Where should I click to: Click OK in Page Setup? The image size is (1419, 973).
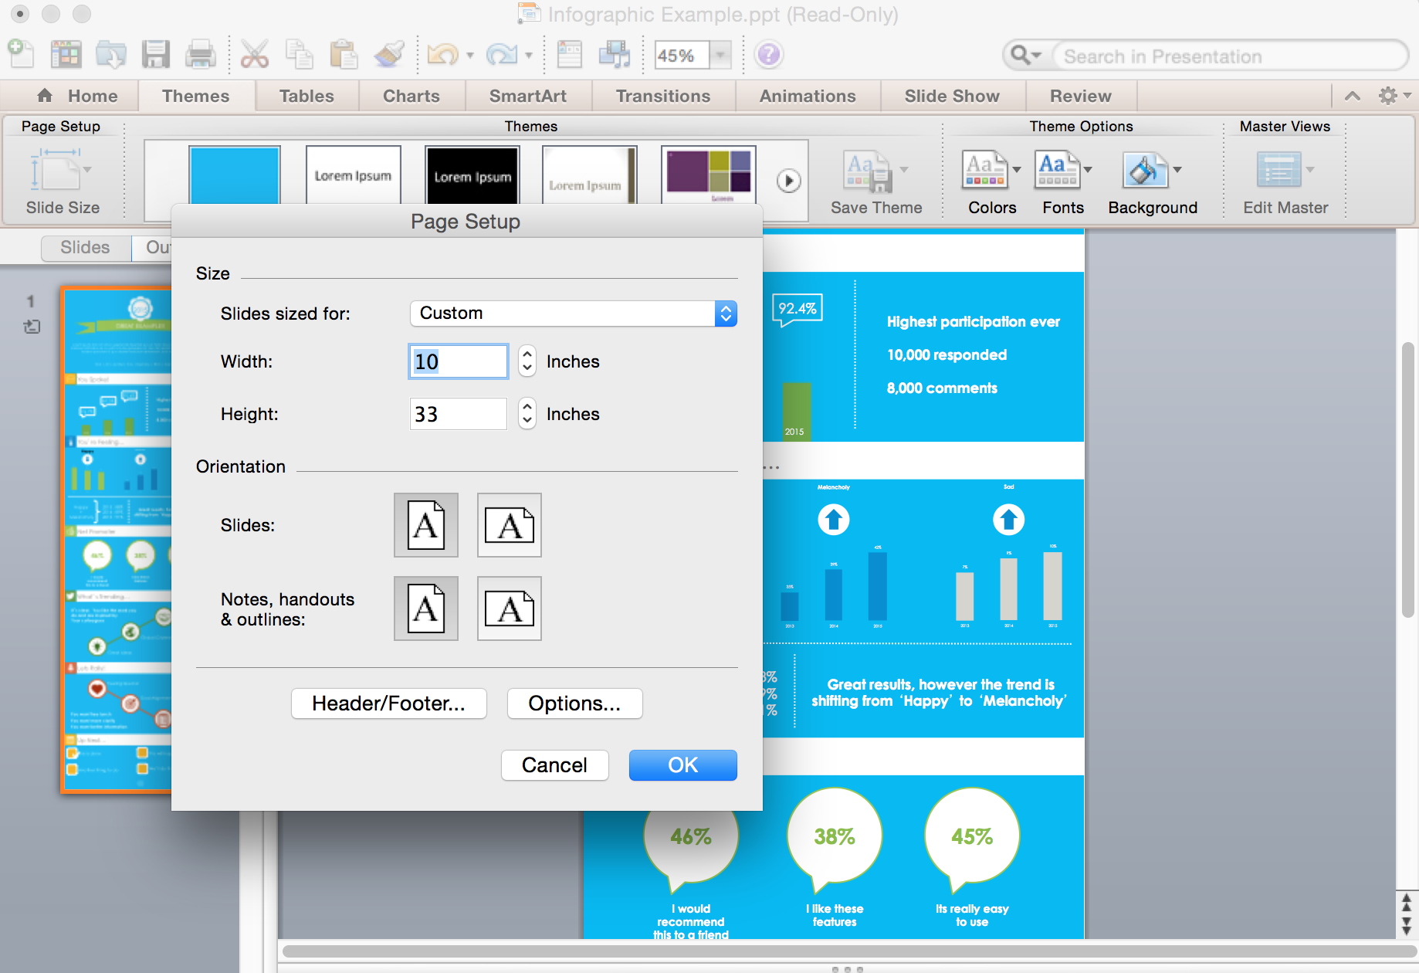682,764
